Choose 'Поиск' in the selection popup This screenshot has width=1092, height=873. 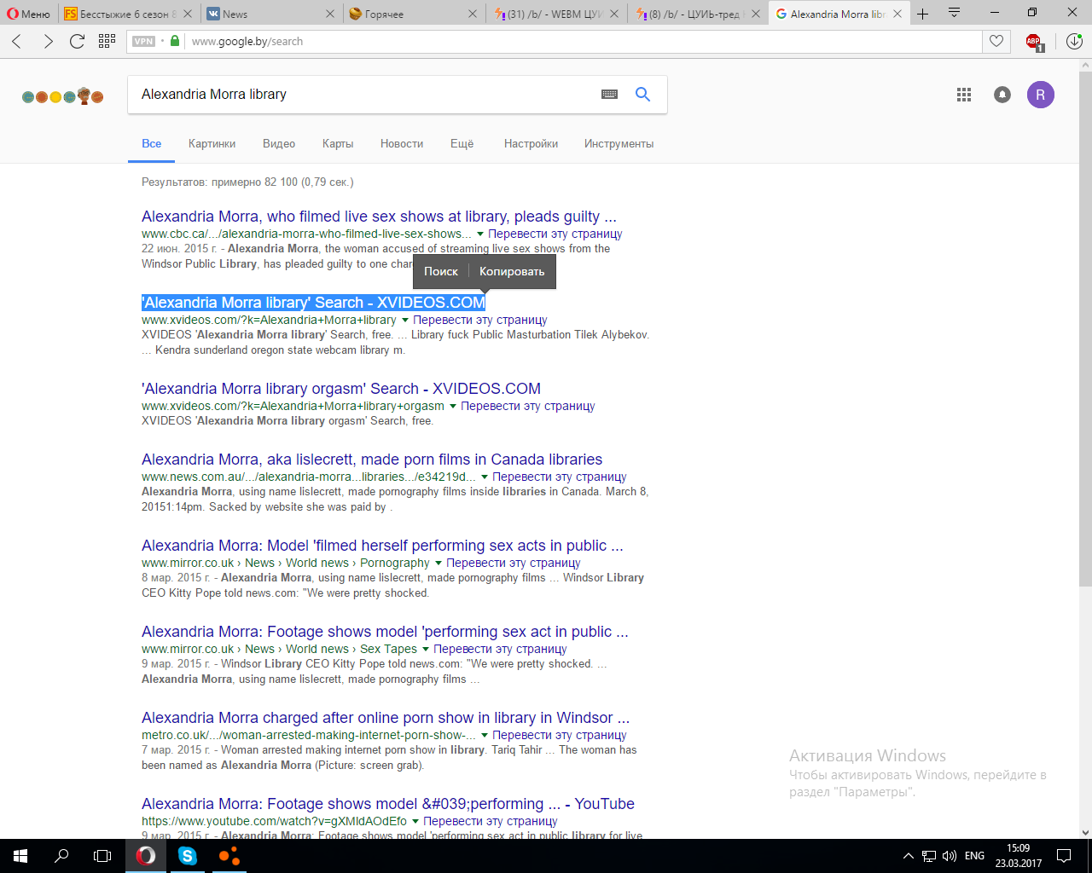click(441, 272)
